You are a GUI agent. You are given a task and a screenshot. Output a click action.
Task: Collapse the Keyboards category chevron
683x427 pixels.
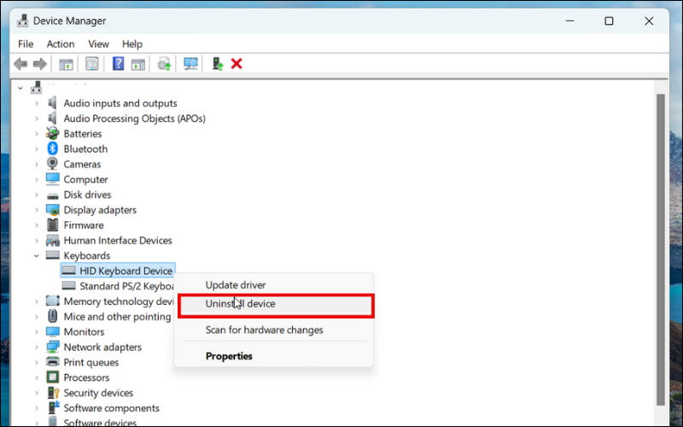coord(37,255)
